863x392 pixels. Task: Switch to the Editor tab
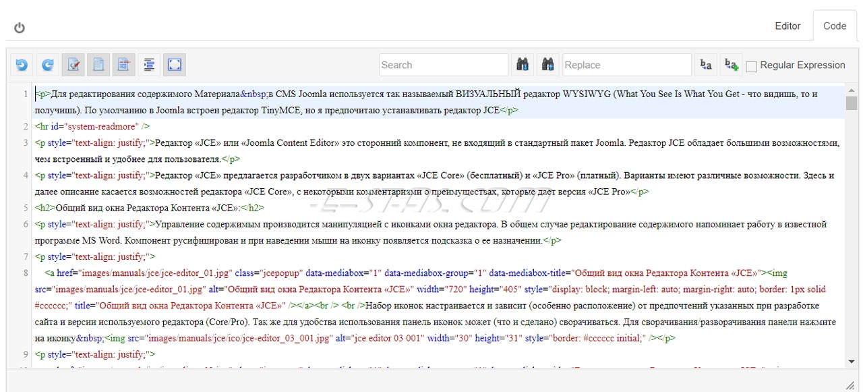click(x=787, y=26)
